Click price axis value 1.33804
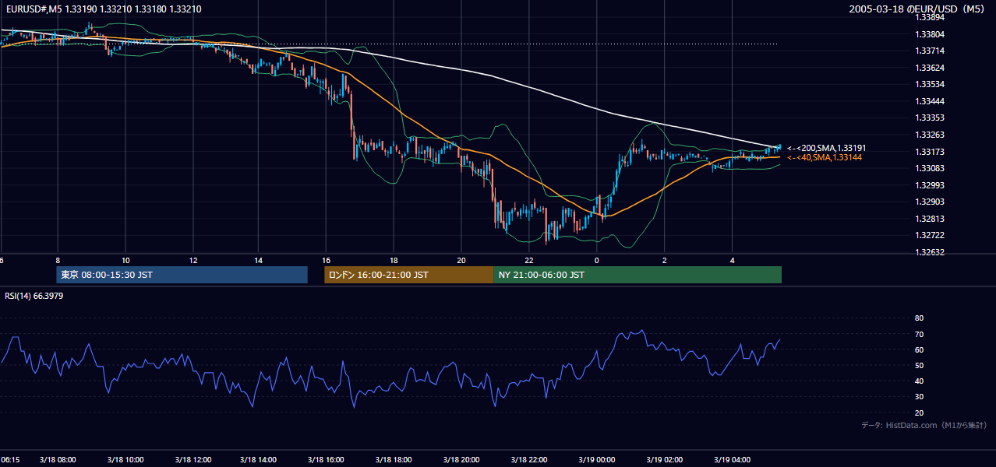This screenshot has height=467, width=996. click(929, 34)
